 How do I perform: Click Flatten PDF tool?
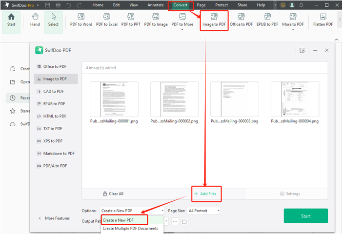point(323,20)
